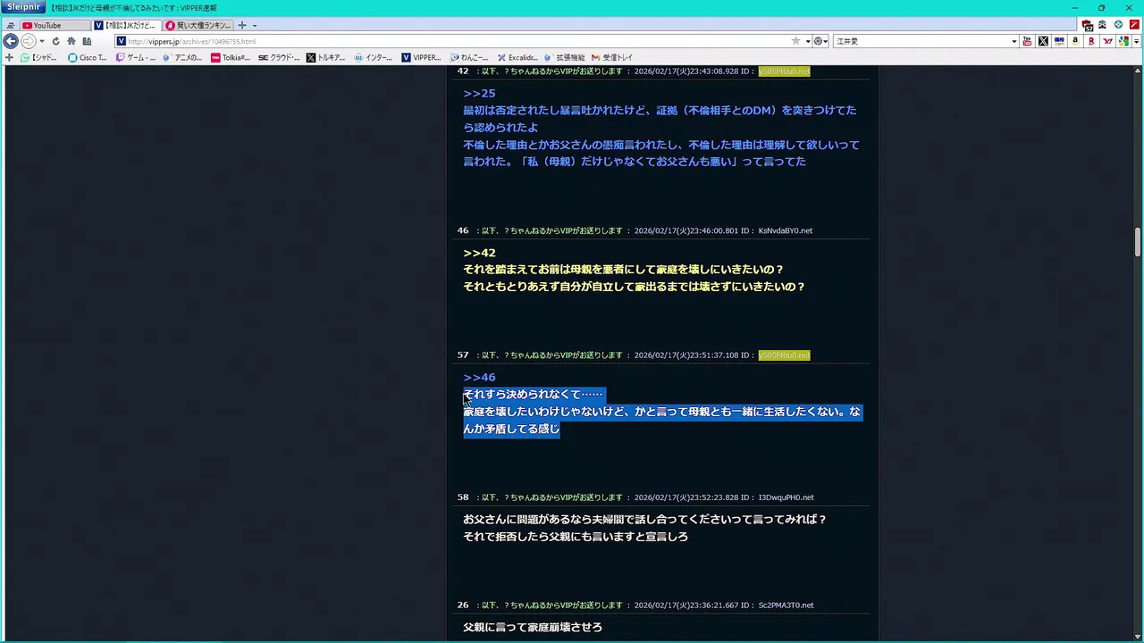
Task: Search with the kakaku.com engine icon
Action: (1059, 41)
